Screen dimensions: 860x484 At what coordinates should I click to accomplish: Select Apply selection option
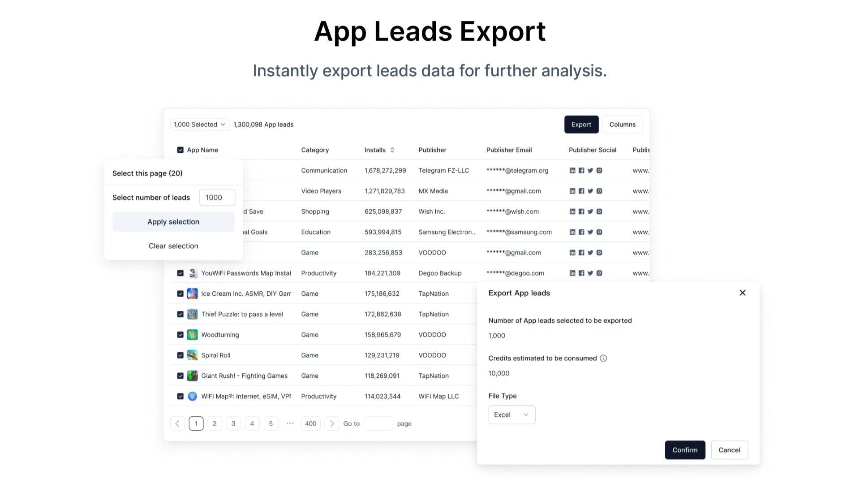click(x=173, y=221)
